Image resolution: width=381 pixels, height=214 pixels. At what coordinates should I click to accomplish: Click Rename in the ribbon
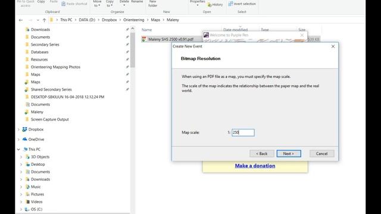click(137, 2)
